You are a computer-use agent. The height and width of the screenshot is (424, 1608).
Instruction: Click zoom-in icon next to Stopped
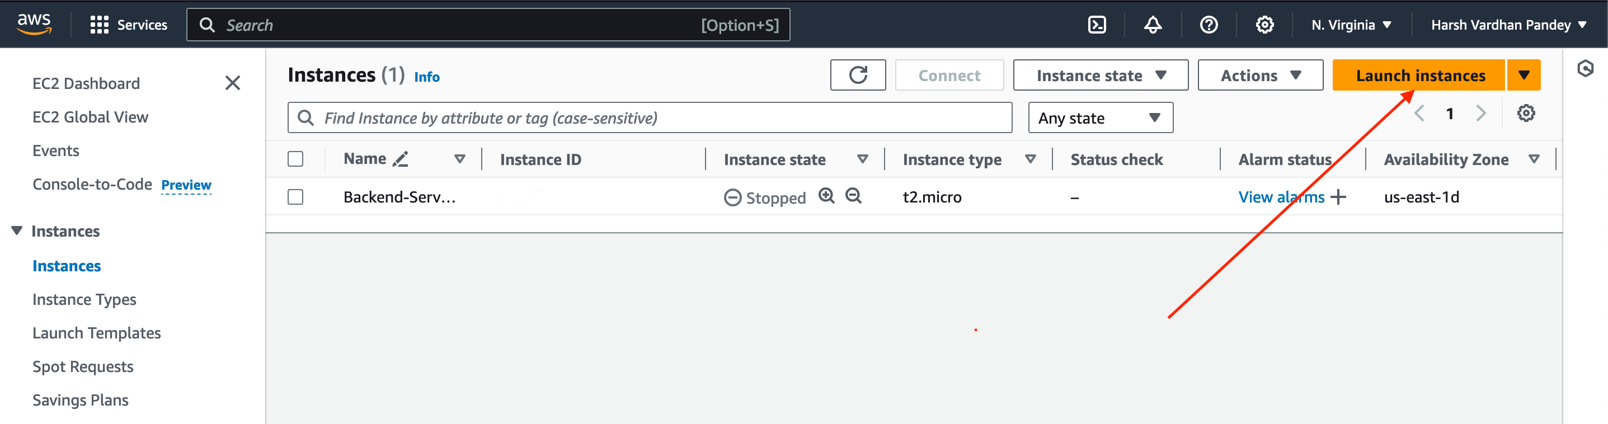(x=826, y=196)
